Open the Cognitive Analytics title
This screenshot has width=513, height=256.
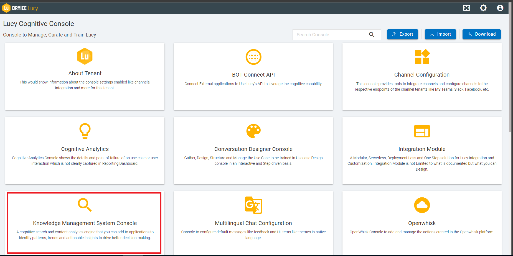point(85,149)
